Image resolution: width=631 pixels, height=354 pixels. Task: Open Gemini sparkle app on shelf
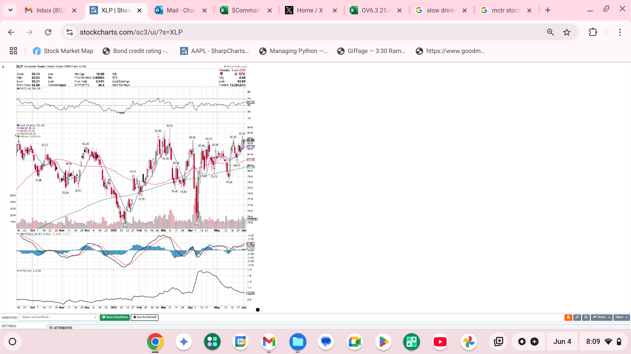tap(184, 342)
